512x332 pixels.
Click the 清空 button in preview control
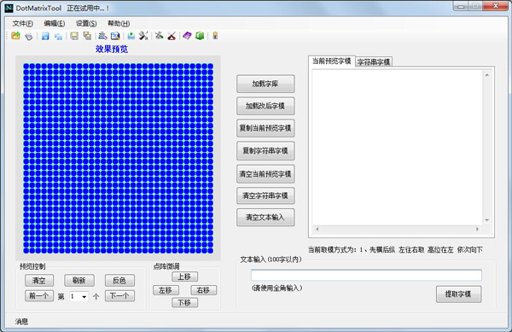point(39,281)
